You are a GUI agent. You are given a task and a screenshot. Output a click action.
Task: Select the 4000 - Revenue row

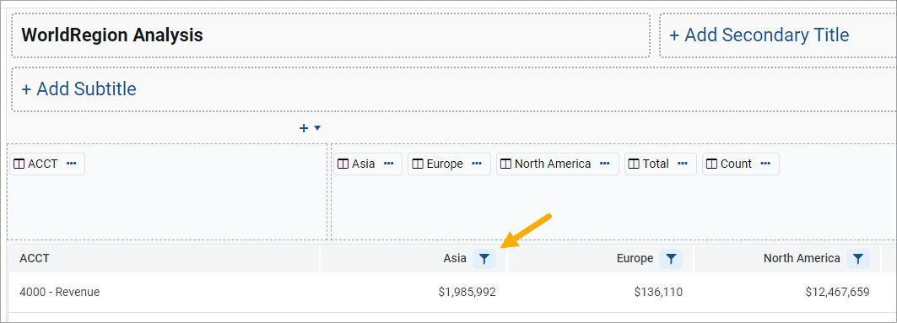(452, 292)
